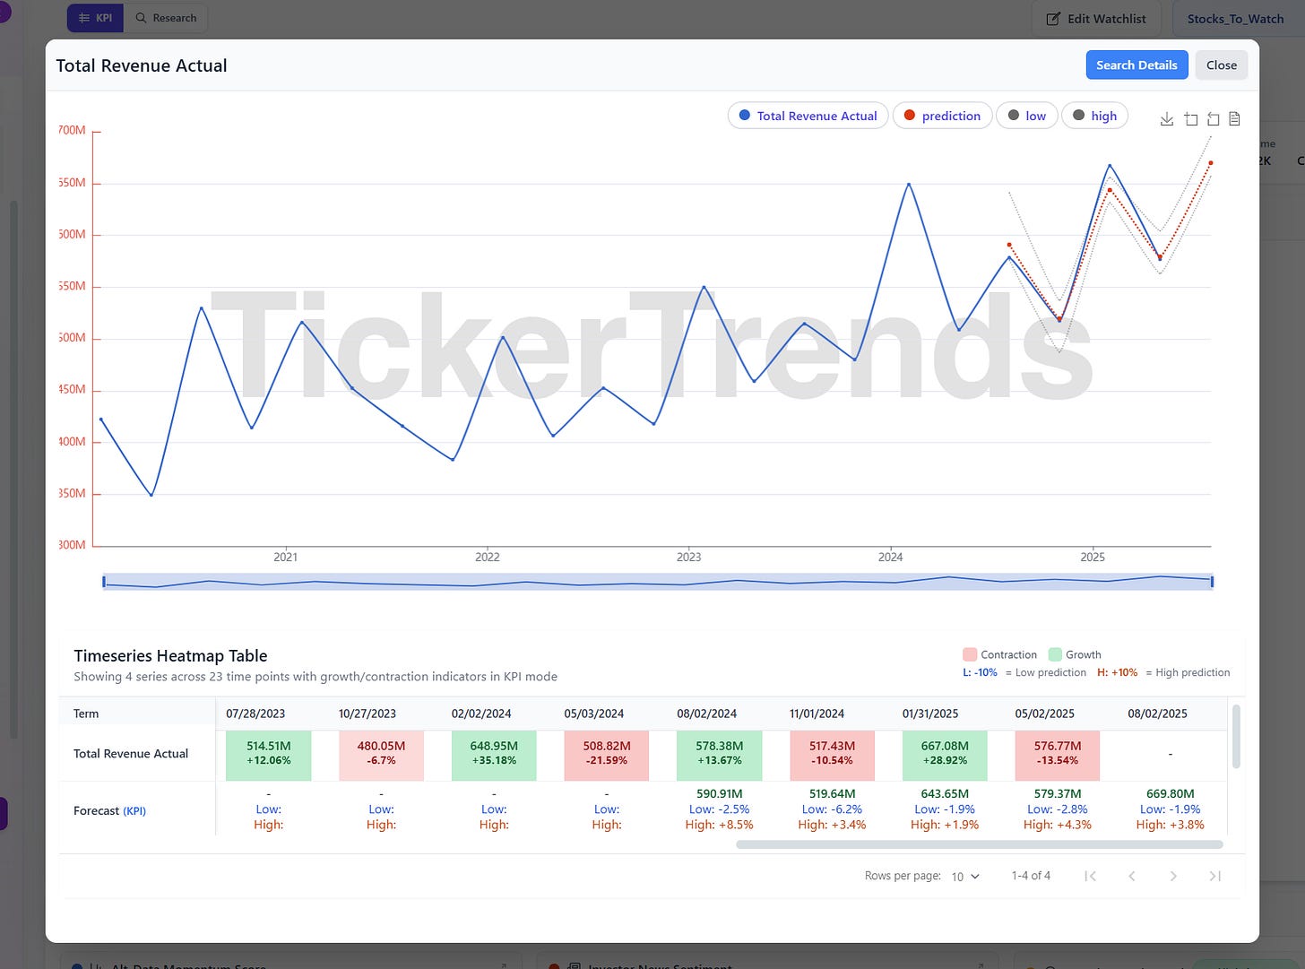Download the chart as image
The image size is (1305, 969).
pos(1166,119)
